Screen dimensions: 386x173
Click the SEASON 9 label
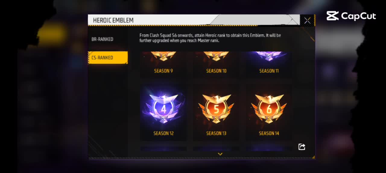(163, 71)
